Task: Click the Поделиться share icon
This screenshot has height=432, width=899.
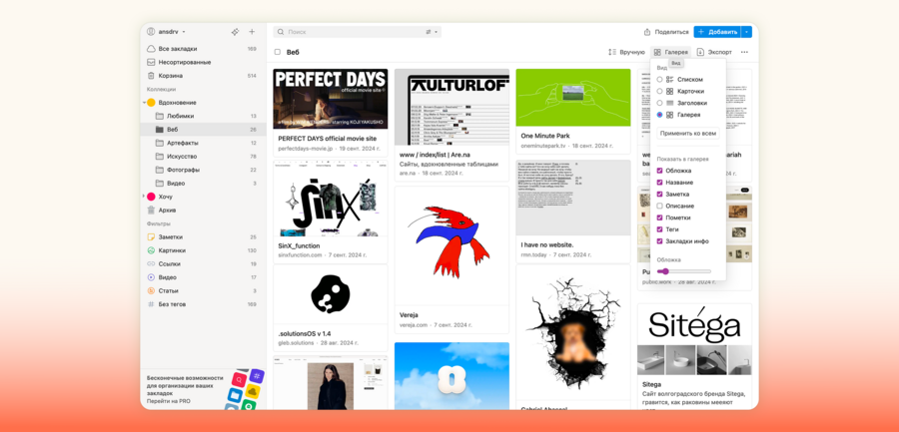Action: click(x=647, y=32)
